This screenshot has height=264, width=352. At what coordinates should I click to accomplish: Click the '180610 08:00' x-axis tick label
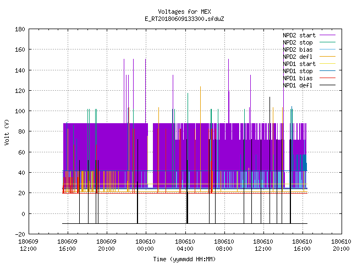[224, 245]
